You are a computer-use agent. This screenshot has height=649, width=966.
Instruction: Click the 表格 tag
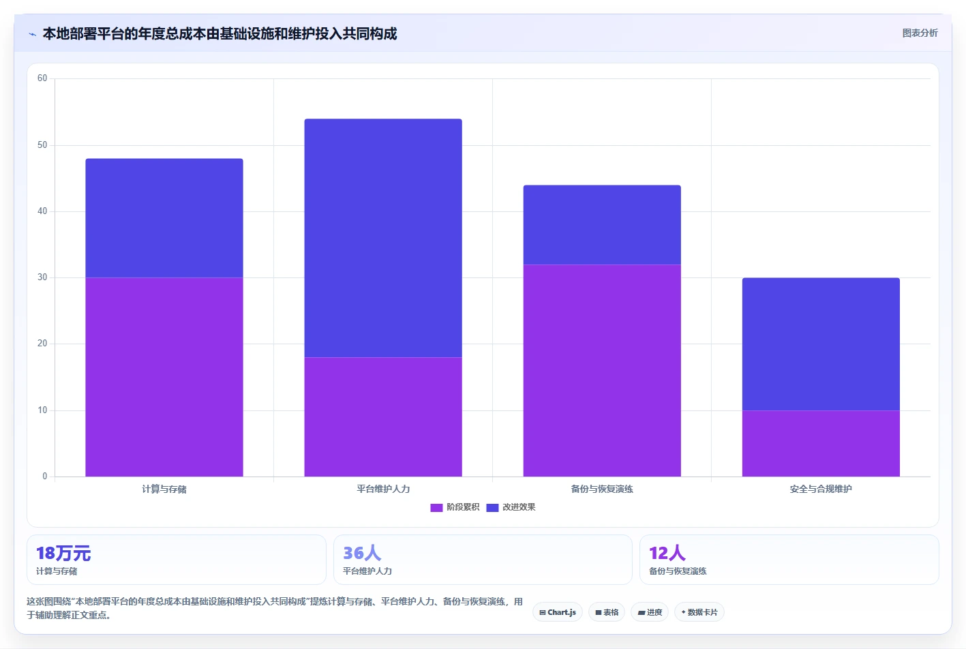(607, 612)
